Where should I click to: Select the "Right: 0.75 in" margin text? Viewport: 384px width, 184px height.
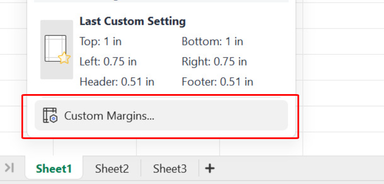click(x=214, y=62)
